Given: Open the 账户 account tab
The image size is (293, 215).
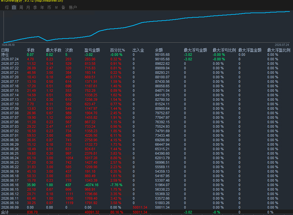Looking at the screenshot, I should coord(73,7).
